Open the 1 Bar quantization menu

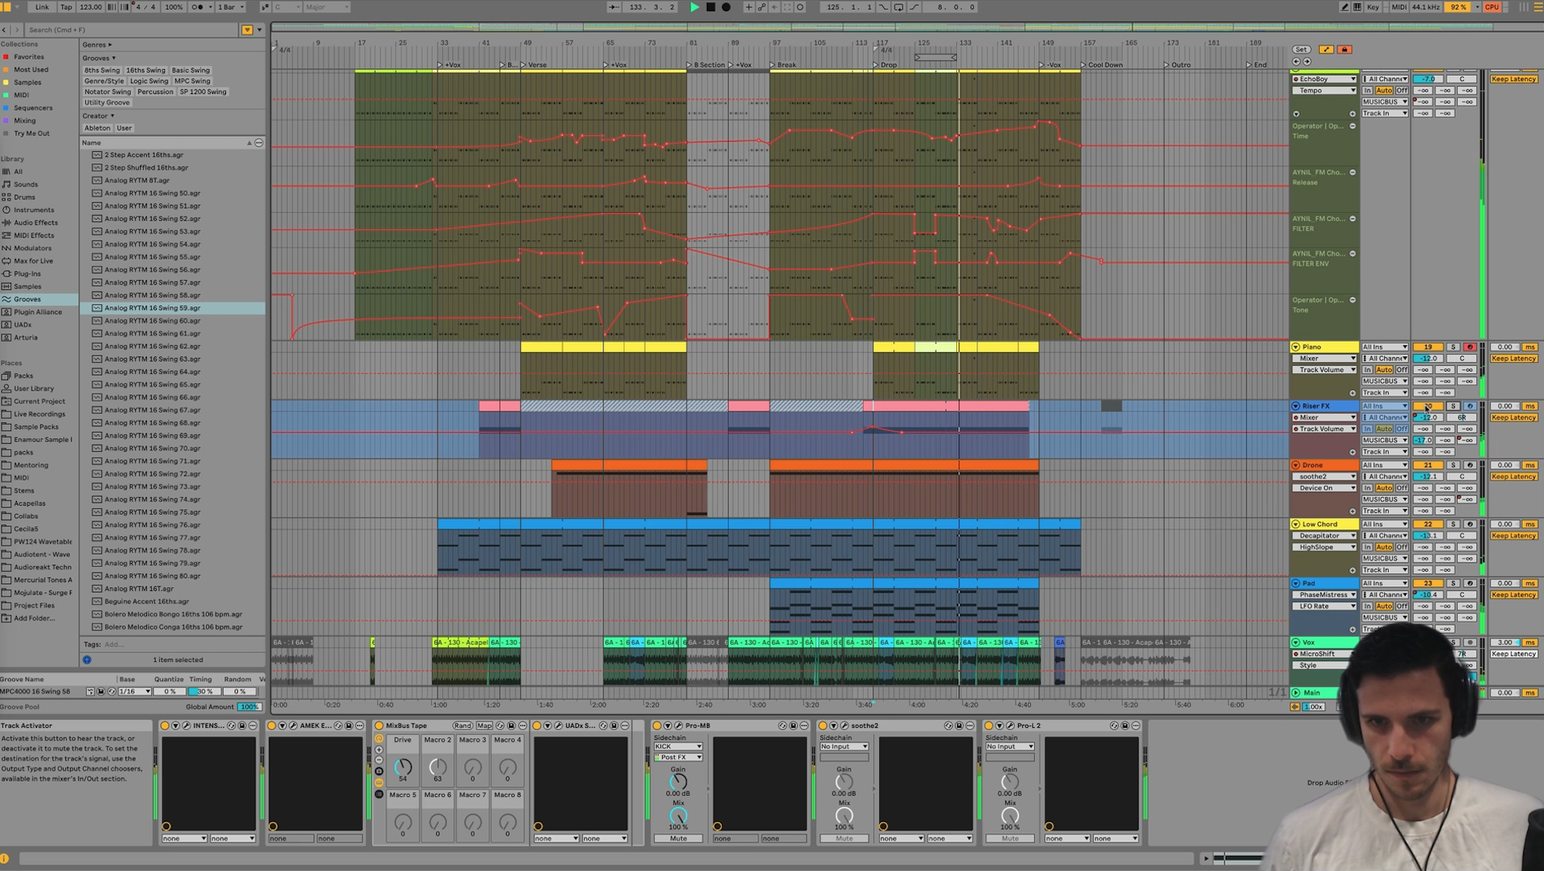click(229, 7)
